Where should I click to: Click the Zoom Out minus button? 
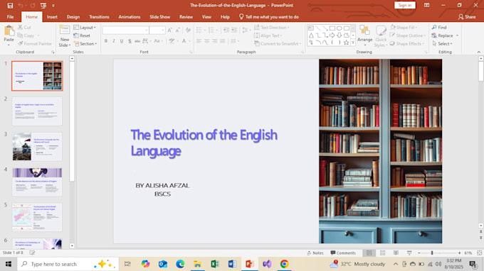(x=419, y=253)
